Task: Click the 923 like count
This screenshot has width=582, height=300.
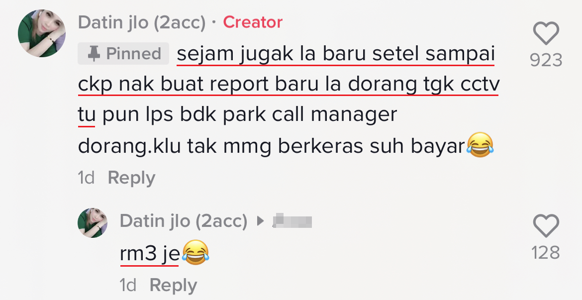Action: coord(546,60)
